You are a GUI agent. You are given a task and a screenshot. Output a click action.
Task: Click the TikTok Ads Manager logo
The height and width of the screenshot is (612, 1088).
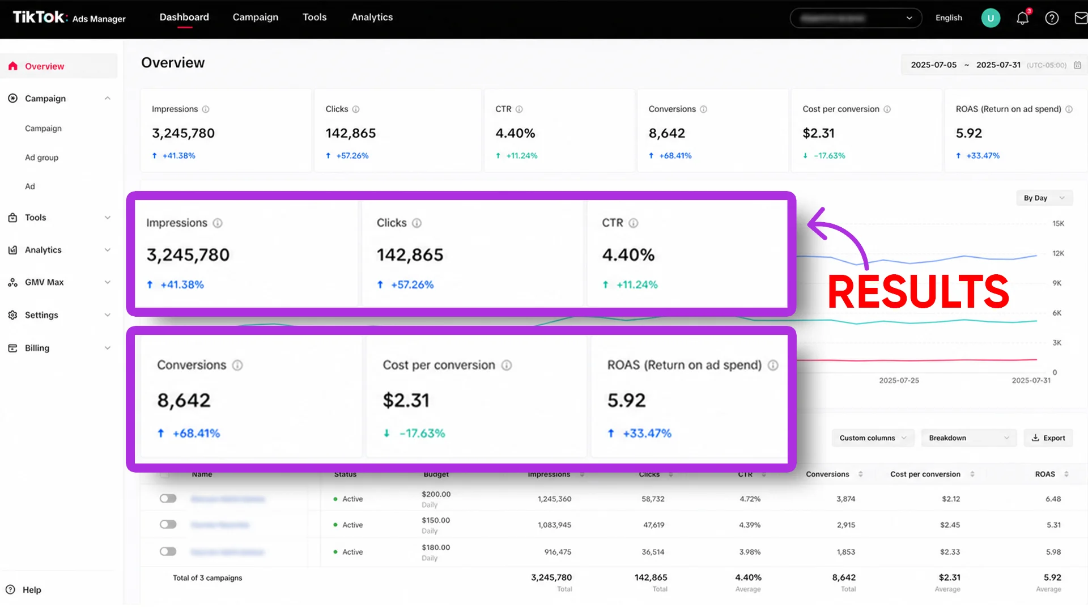pos(69,18)
